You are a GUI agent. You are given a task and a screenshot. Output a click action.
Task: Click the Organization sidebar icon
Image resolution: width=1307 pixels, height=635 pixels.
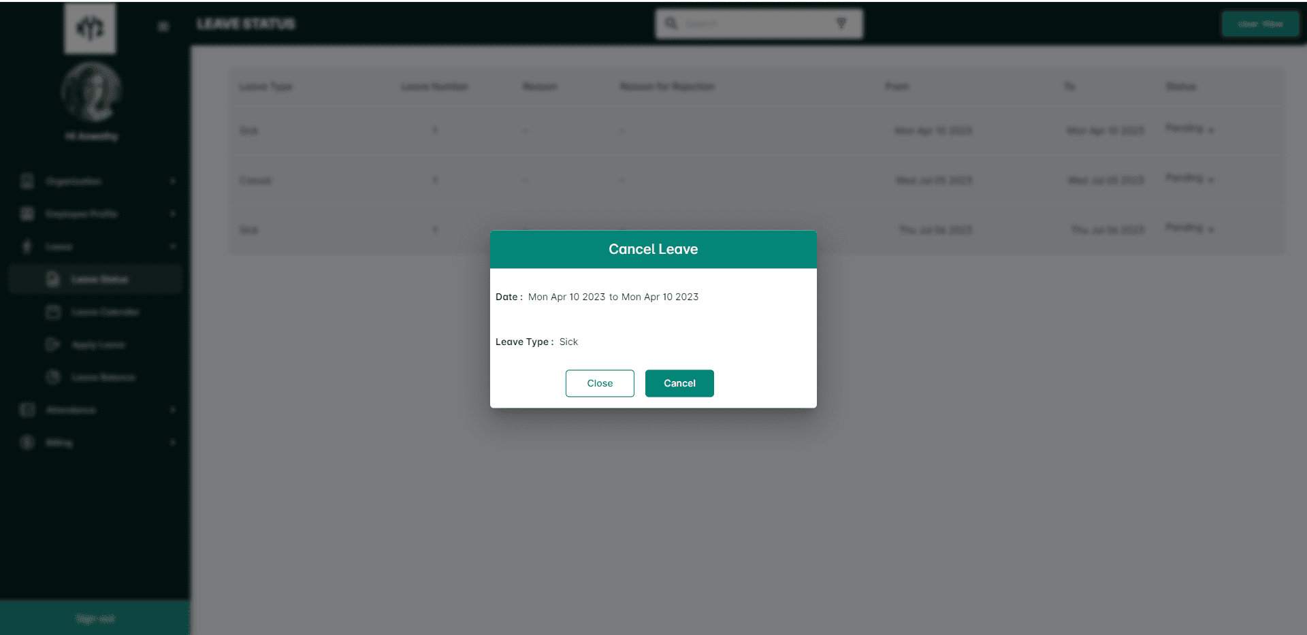tap(27, 181)
